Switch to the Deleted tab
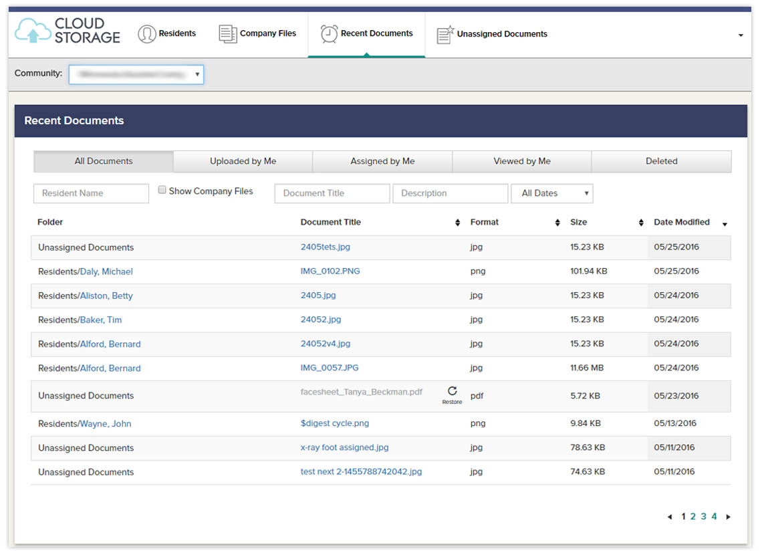Screen dimensions: 760x553 coord(661,161)
